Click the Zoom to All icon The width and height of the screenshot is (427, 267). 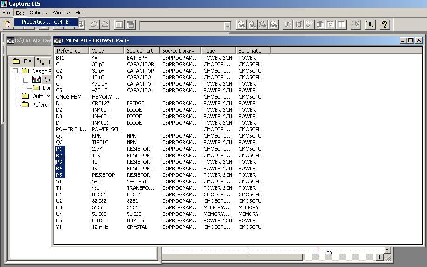click(274, 25)
